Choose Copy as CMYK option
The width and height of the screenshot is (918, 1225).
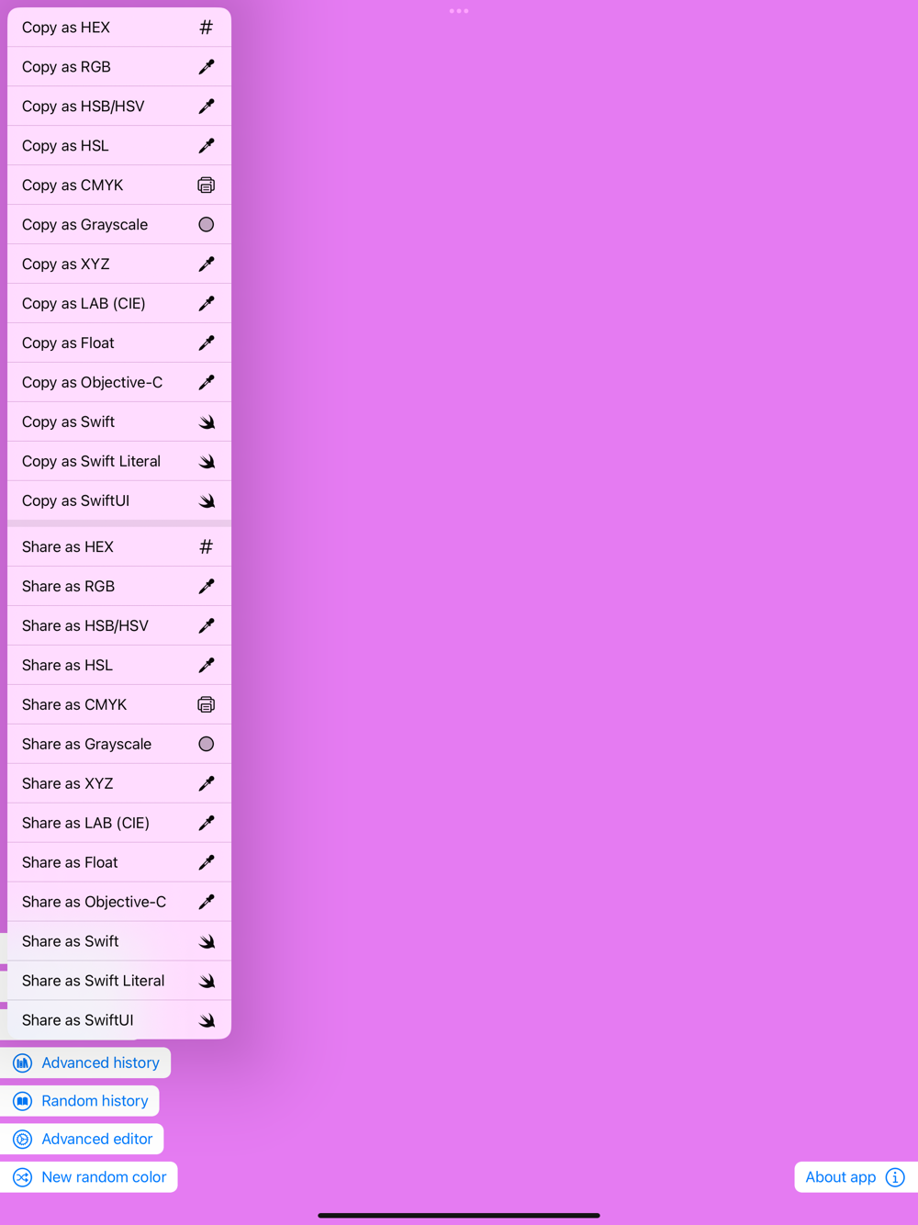coord(119,185)
